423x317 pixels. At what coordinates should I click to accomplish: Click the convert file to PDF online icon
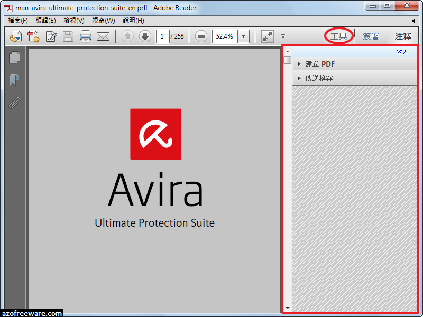tap(16, 36)
